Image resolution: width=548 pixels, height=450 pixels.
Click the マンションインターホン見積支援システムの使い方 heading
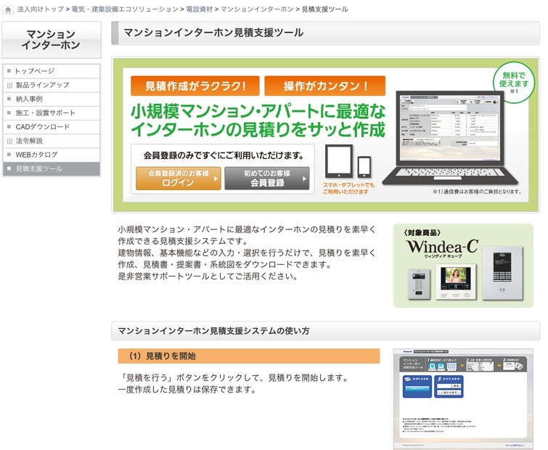pyautogui.click(x=325, y=330)
